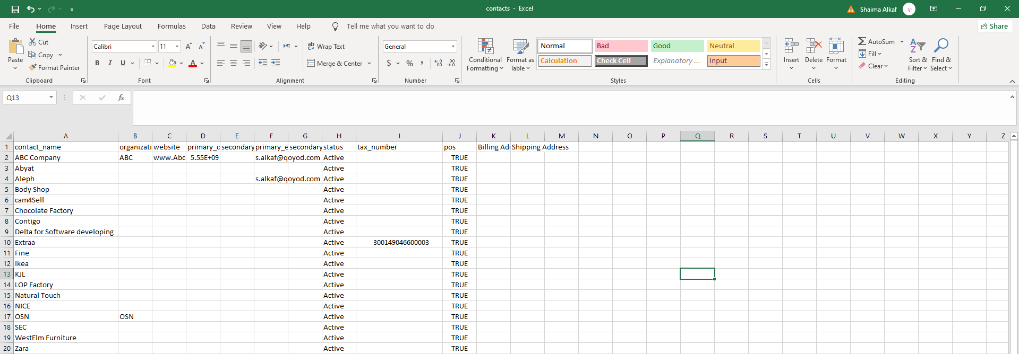This screenshot has width=1019, height=354.
Task: Select cell containing Delta for Software developing
Action: click(64, 232)
